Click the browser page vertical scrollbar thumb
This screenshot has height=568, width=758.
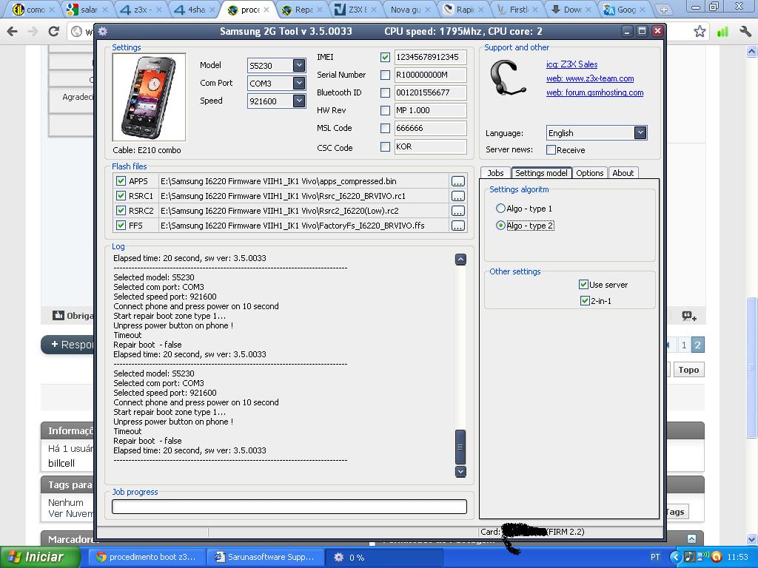(x=752, y=367)
